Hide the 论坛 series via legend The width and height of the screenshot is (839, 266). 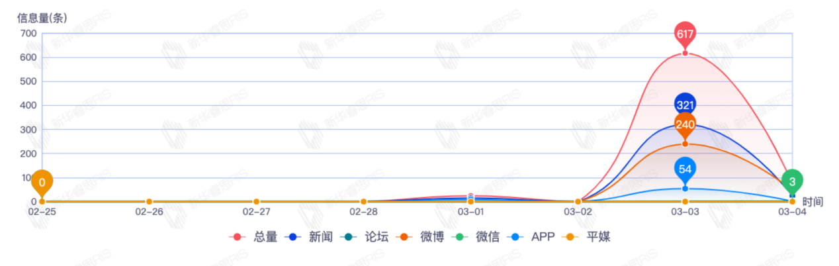pos(365,236)
